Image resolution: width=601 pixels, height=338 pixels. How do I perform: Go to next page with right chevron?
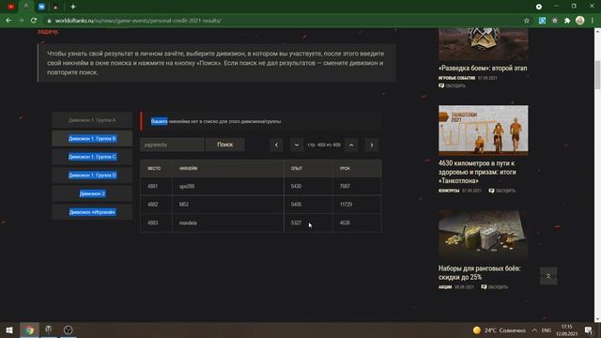(x=372, y=145)
